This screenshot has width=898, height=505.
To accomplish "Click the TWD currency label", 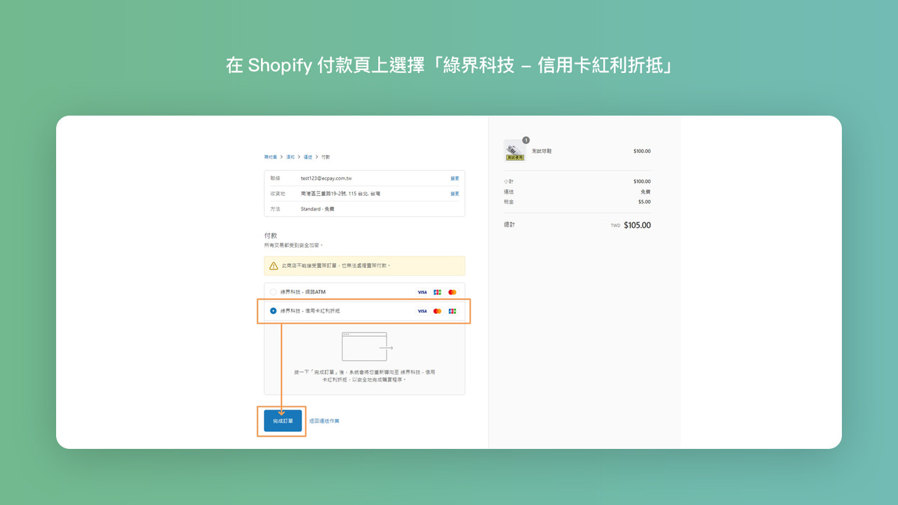I will 615,226.
